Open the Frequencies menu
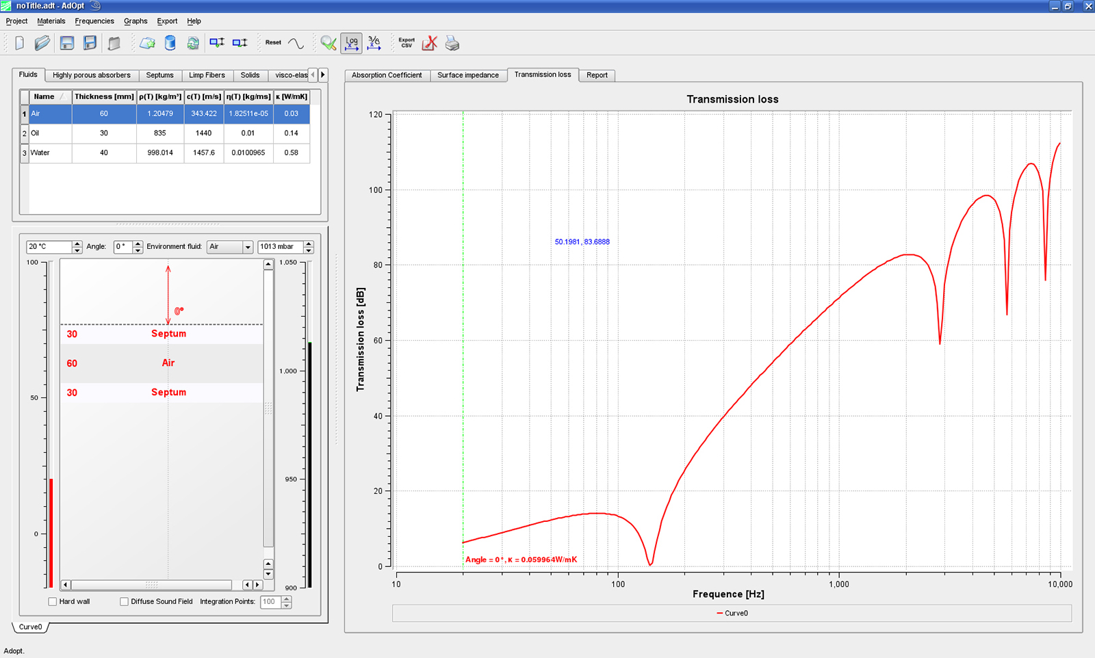Viewport: 1095px width, 658px height. (x=94, y=21)
